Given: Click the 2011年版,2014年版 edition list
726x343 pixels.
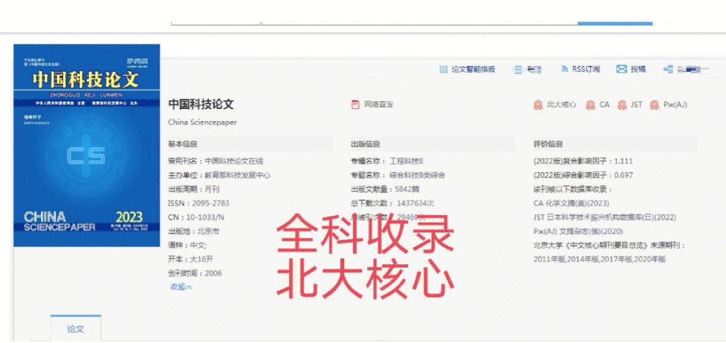Looking at the screenshot, I should 599,259.
